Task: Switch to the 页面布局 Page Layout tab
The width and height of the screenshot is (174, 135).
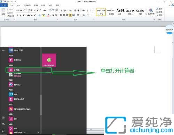Action: [27, 5]
